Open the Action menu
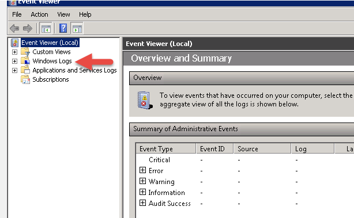This screenshot has width=354, height=218. click(x=39, y=14)
